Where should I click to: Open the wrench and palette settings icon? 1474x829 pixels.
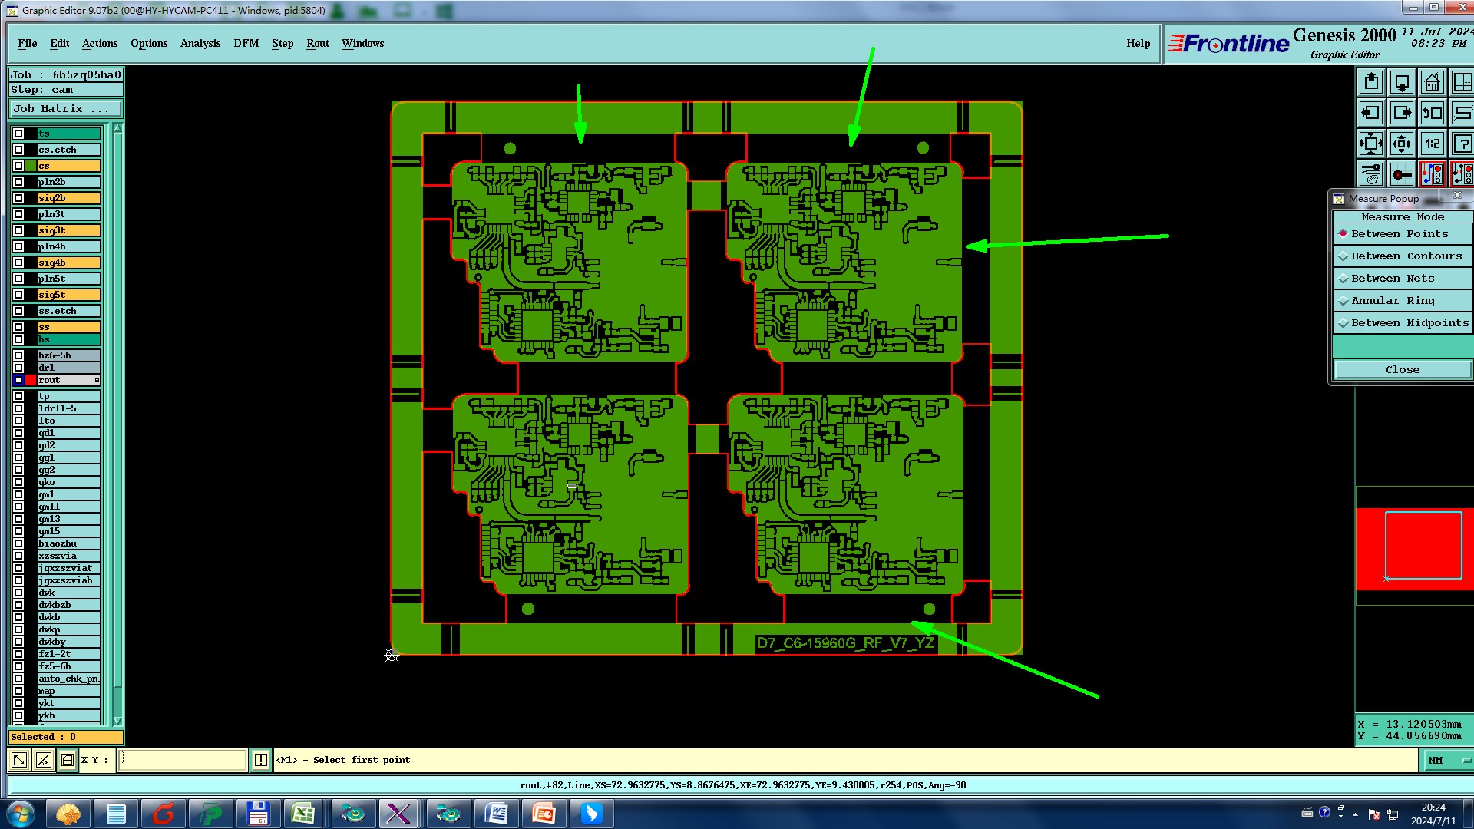point(1371,174)
